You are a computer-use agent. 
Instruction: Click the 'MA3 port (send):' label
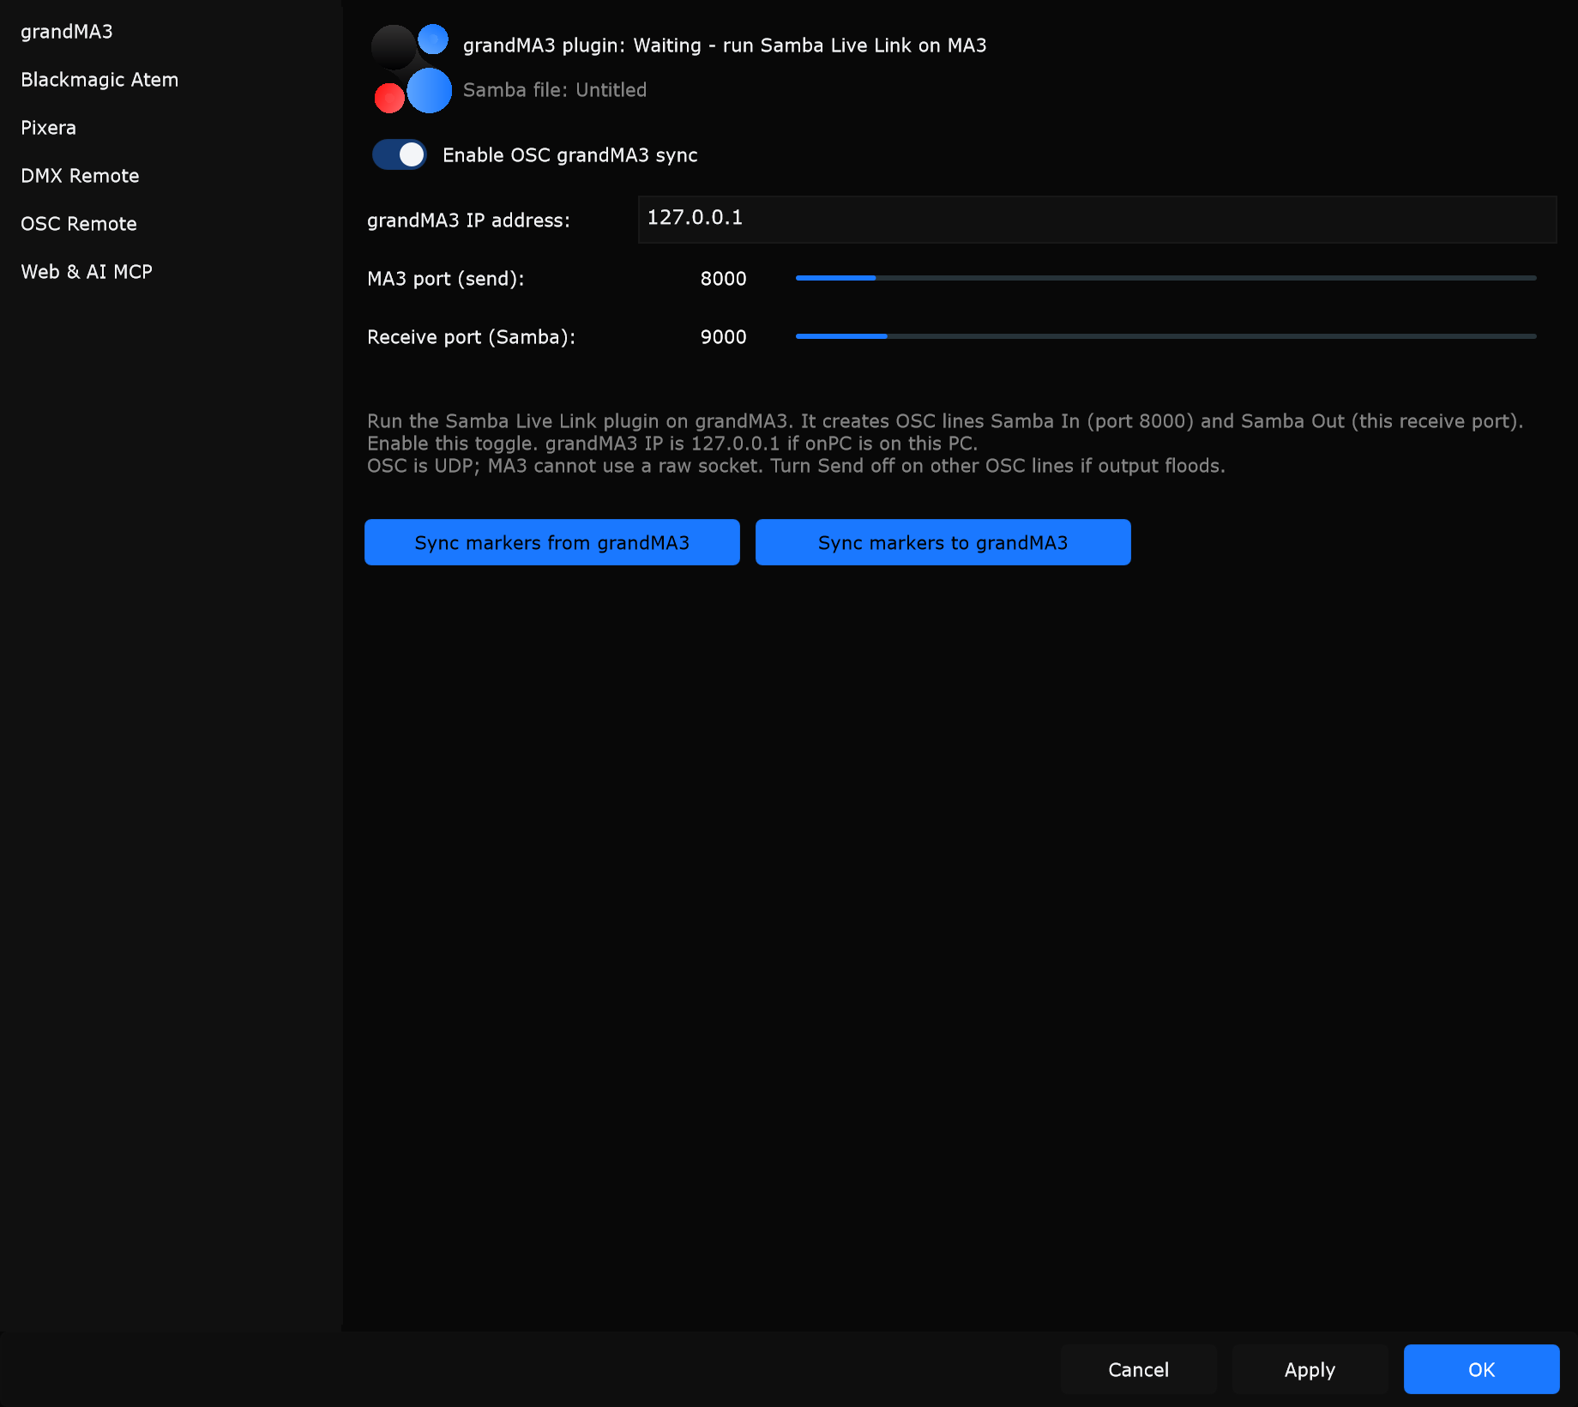[x=446, y=279]
